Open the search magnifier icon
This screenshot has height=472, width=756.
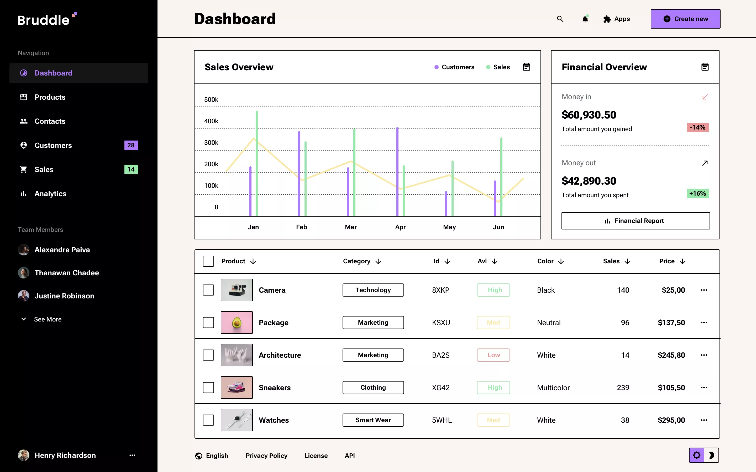click(x=559, y=19)
